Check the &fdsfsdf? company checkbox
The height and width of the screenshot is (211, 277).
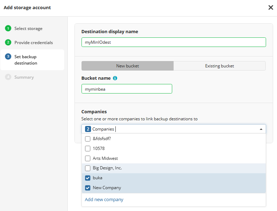(88, 139)
